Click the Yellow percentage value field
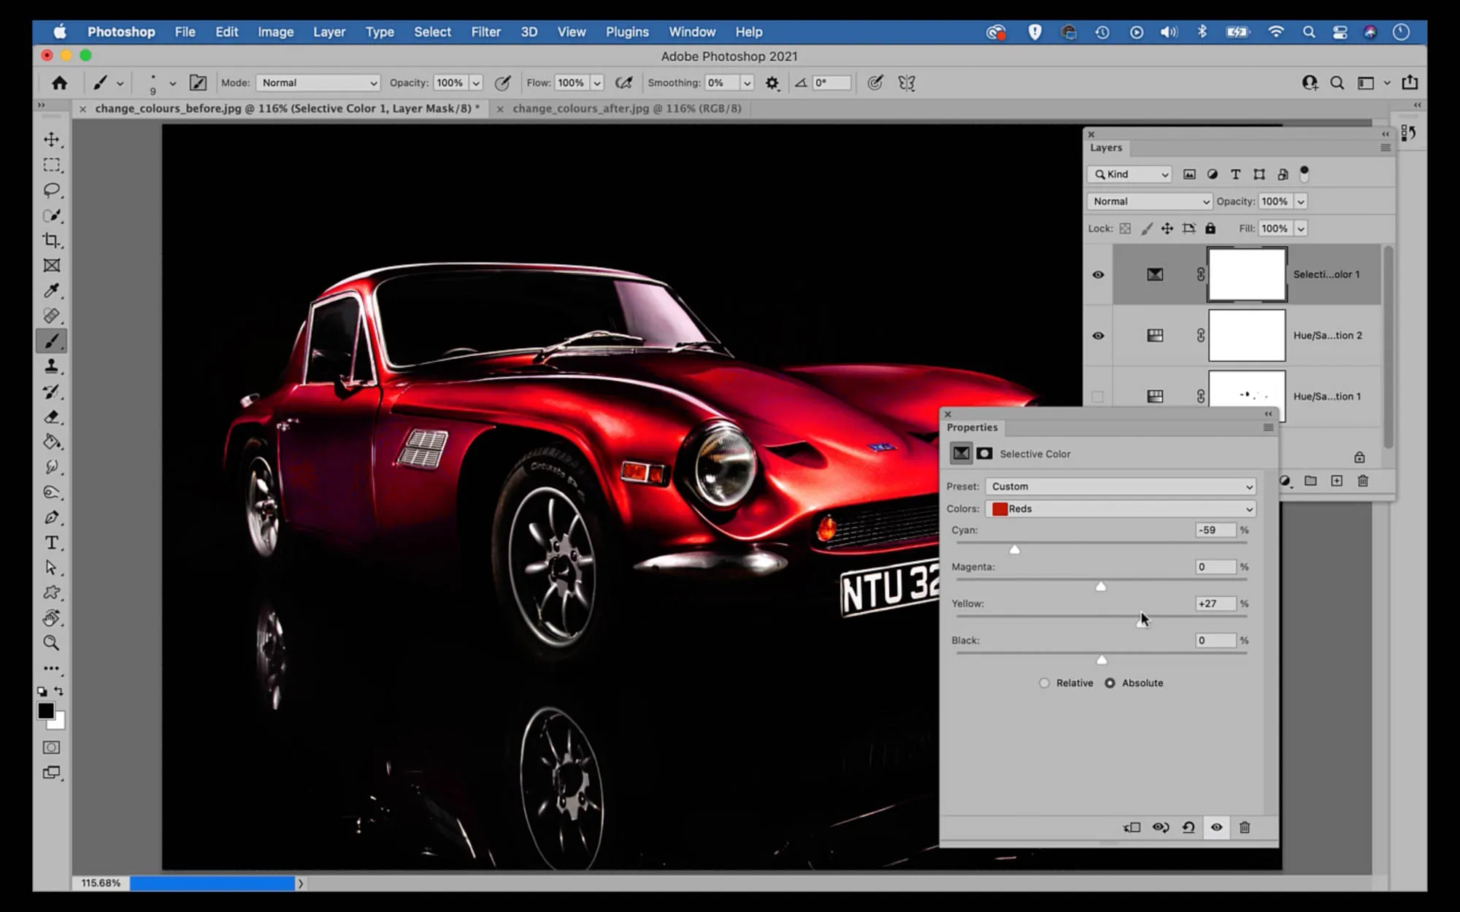 click(1215, 604)
